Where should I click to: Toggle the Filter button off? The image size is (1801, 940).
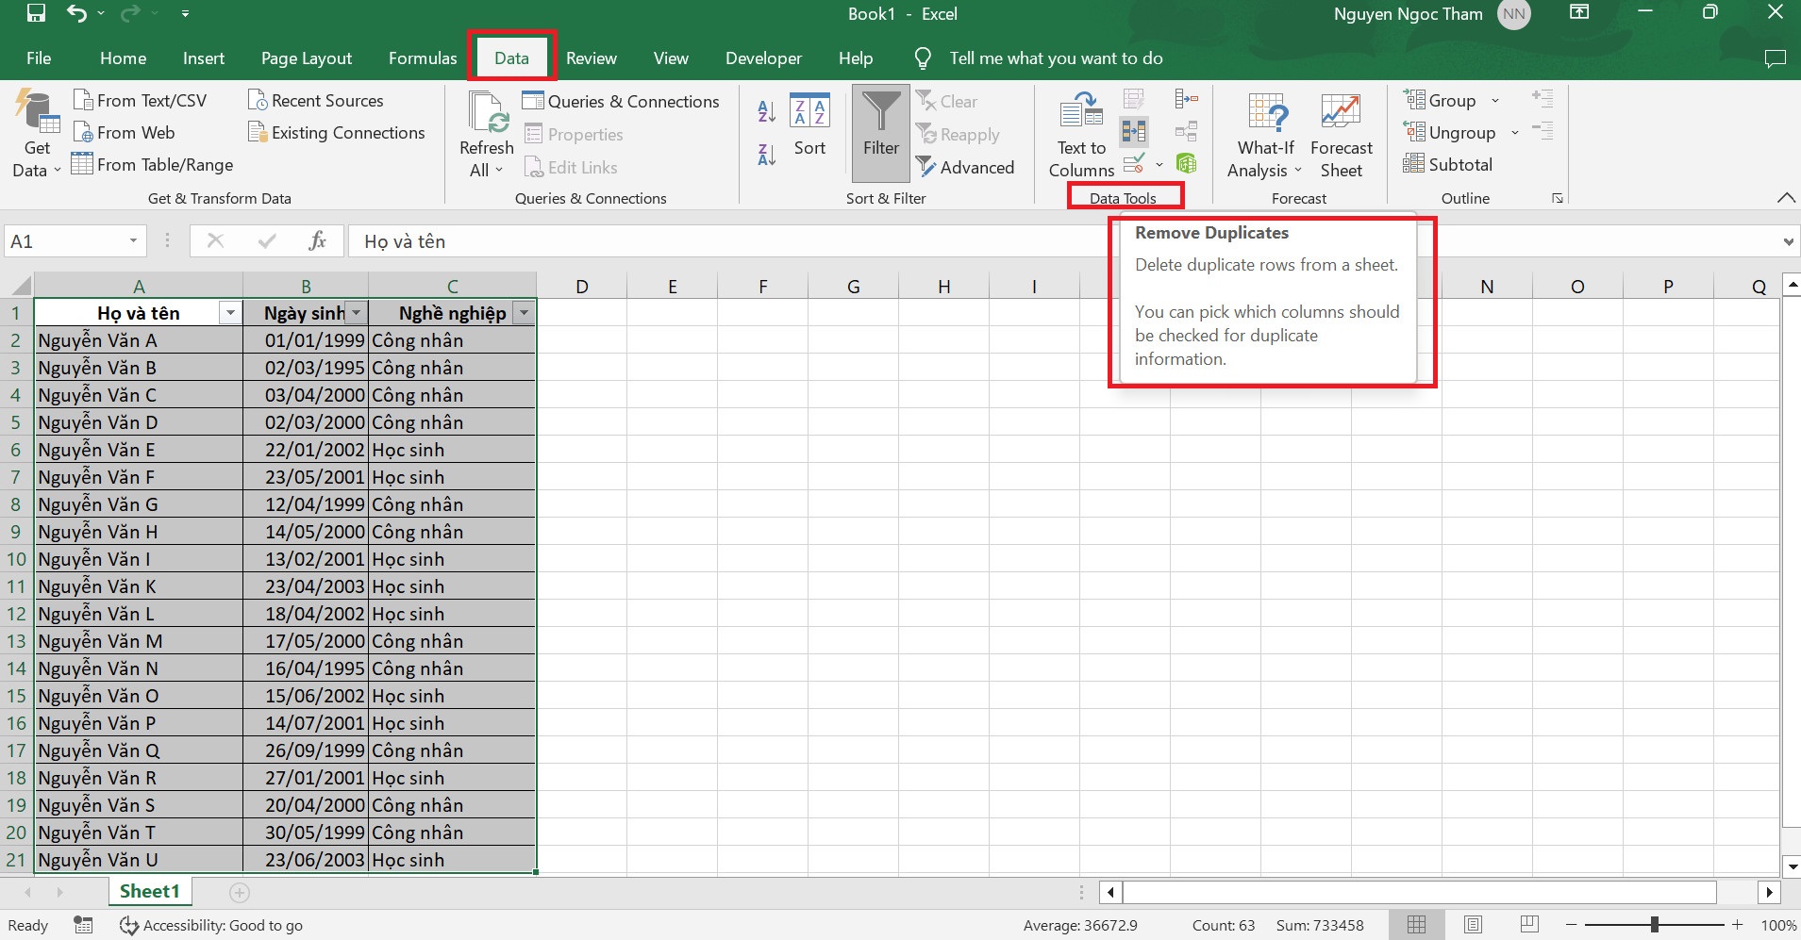(881, 133)
